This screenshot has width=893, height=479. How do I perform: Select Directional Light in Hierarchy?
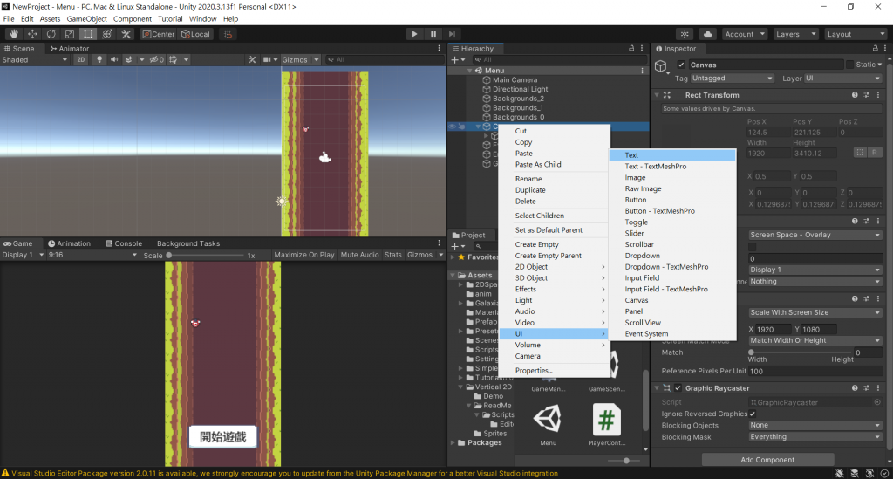pos(520,89)
